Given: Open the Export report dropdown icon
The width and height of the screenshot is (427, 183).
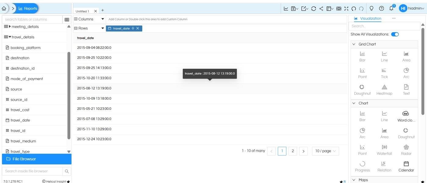Looking at the screenshot, I should [305, 9].
